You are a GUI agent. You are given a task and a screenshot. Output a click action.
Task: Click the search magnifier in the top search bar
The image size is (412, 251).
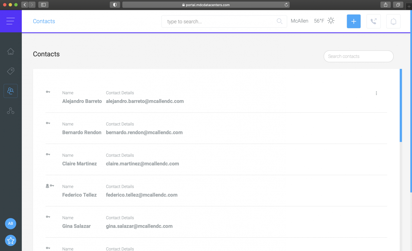pyautogui.click(x=279, y=21)
